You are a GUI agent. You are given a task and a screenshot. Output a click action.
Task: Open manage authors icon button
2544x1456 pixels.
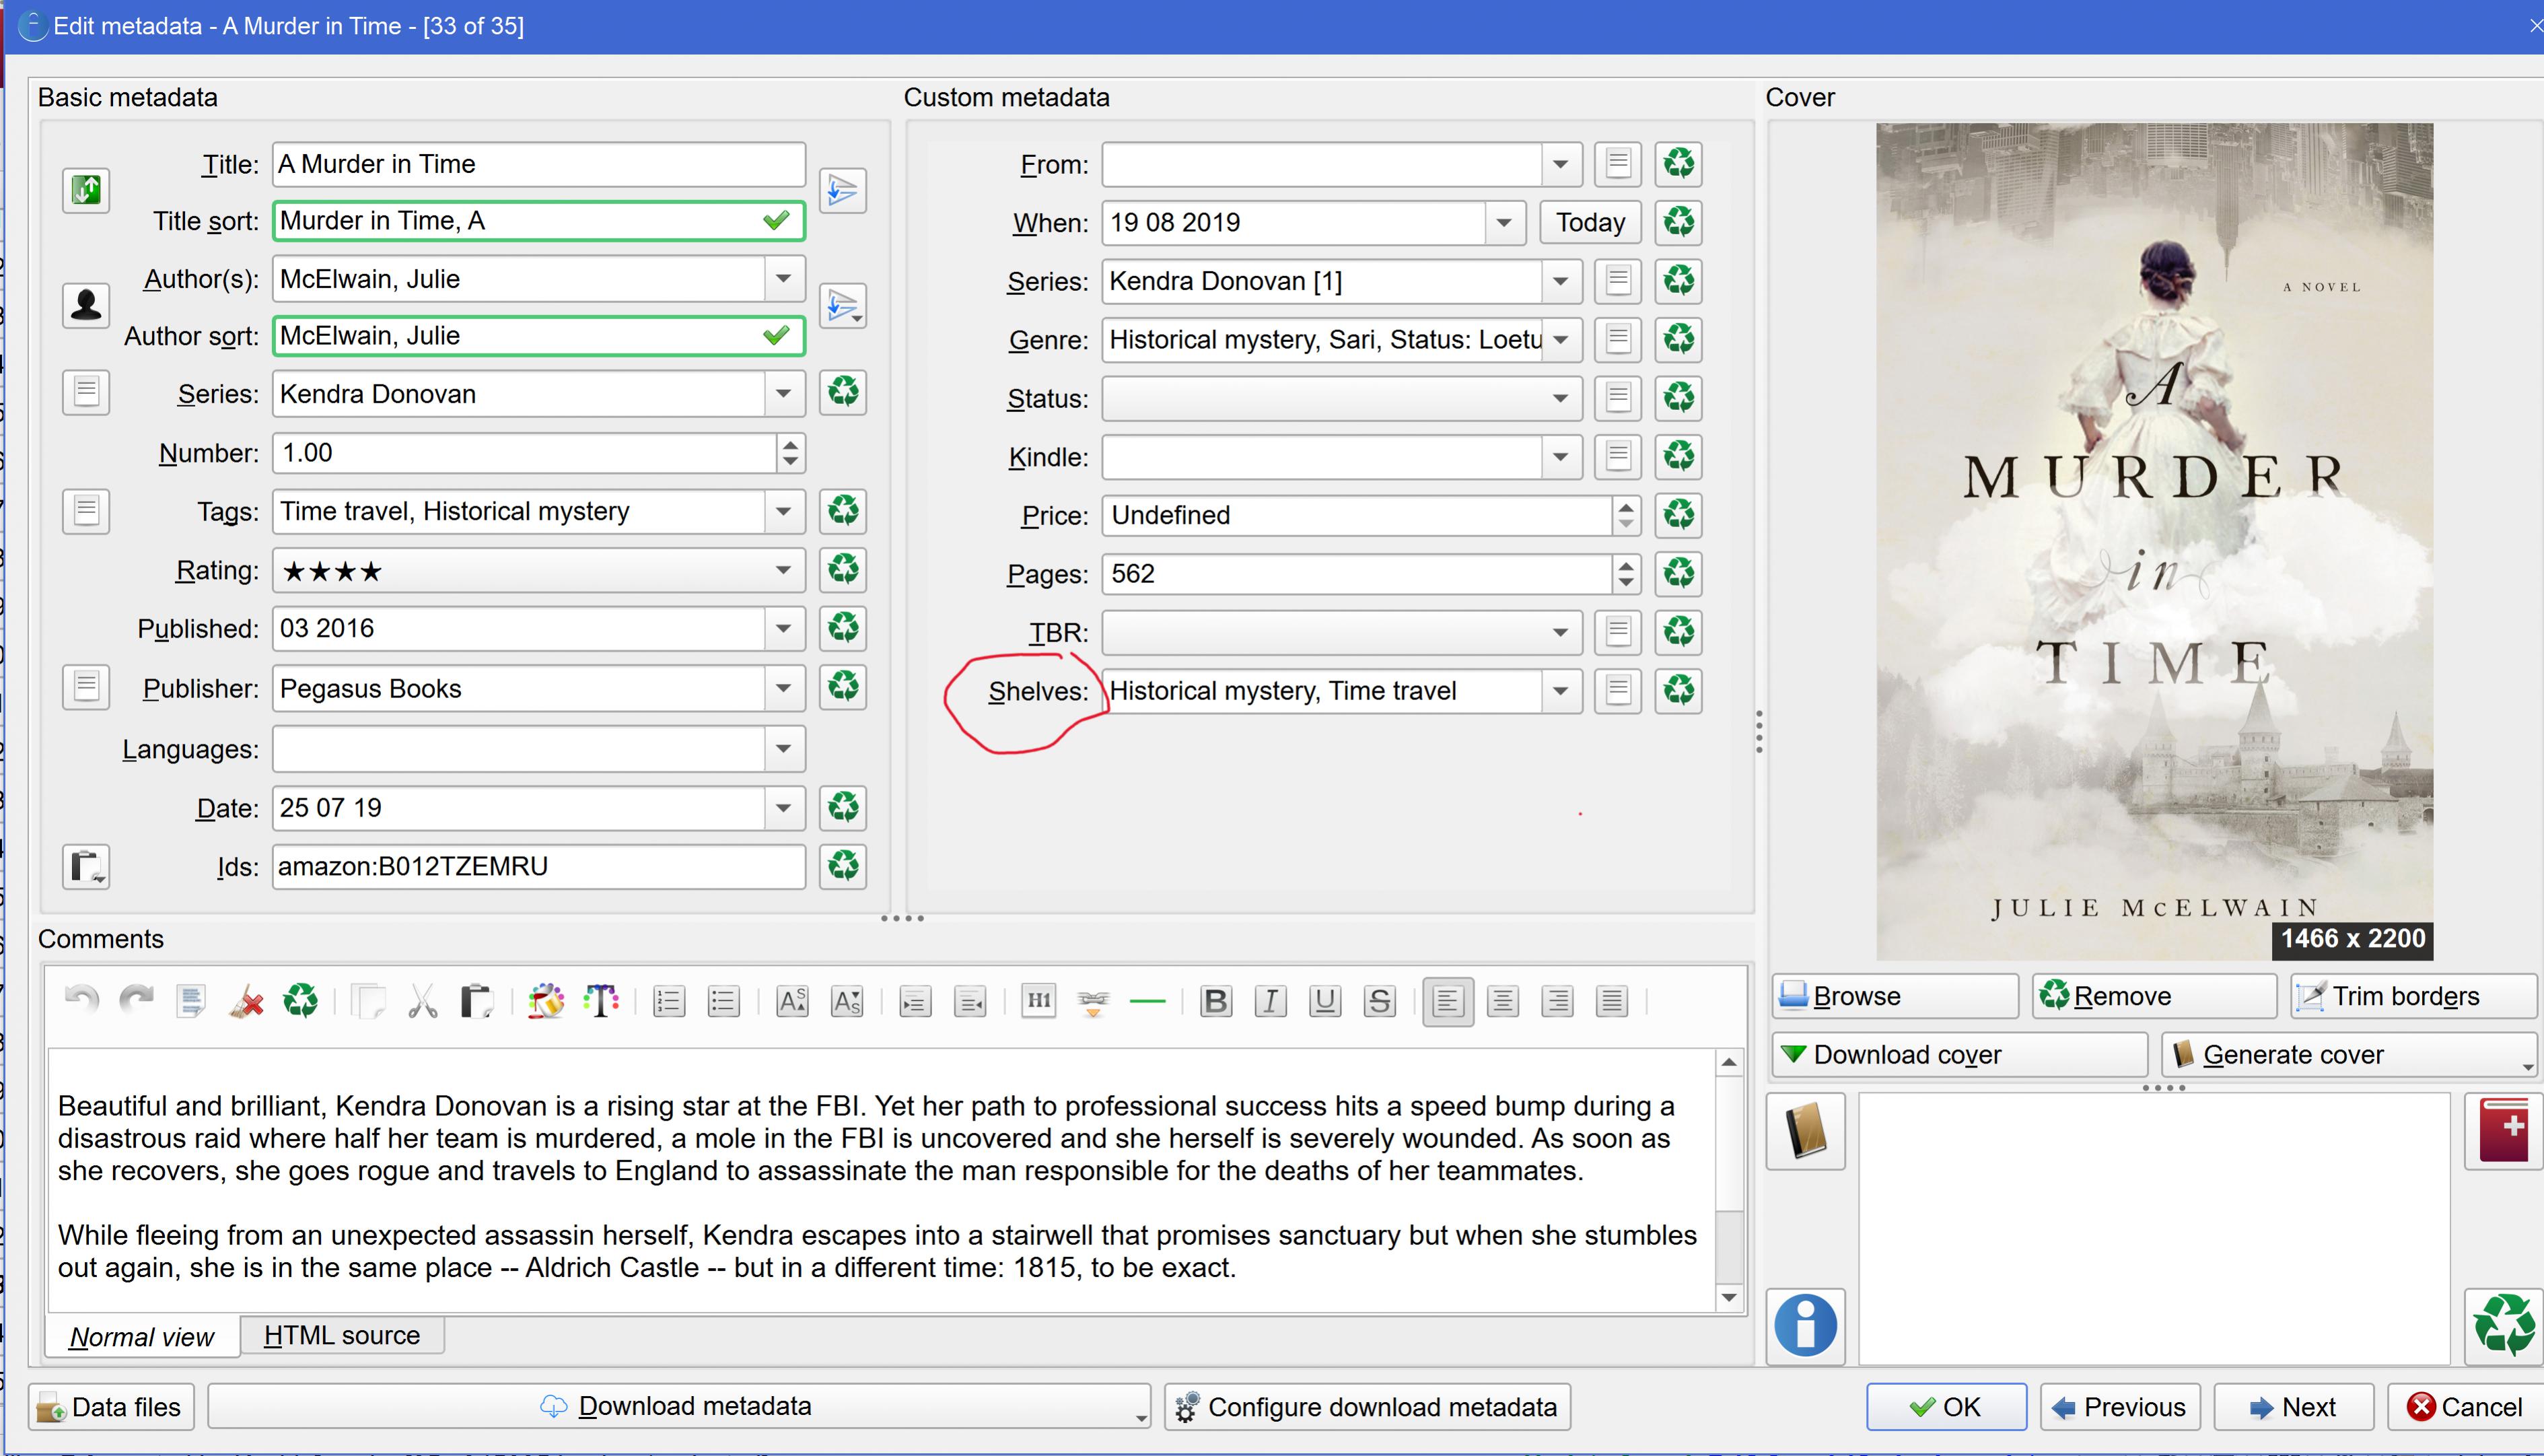tap(86, 305)
